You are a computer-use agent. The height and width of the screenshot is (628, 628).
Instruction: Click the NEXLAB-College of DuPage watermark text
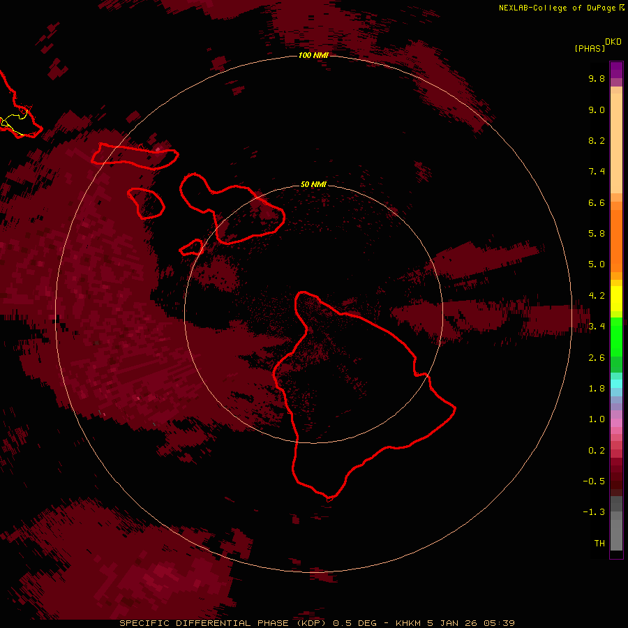(557, 8)
